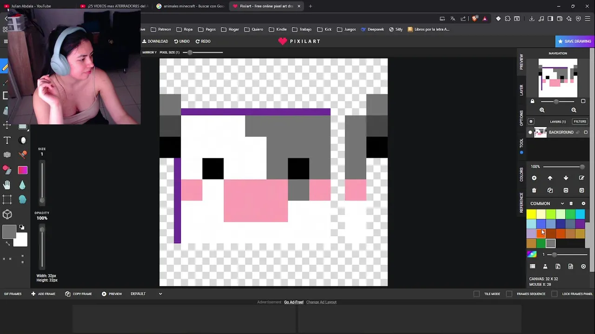Toggle navigation lock icon

533,101
